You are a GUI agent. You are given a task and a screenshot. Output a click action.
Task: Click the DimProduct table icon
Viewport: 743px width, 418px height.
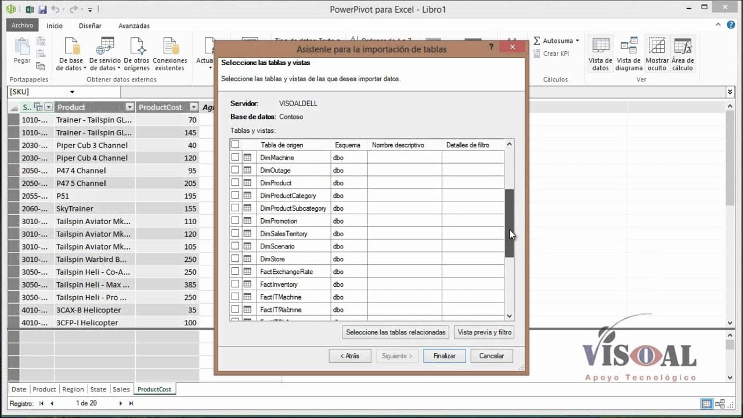247,183
